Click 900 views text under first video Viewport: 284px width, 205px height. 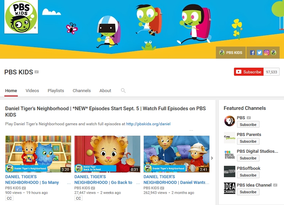pos(13,193)
